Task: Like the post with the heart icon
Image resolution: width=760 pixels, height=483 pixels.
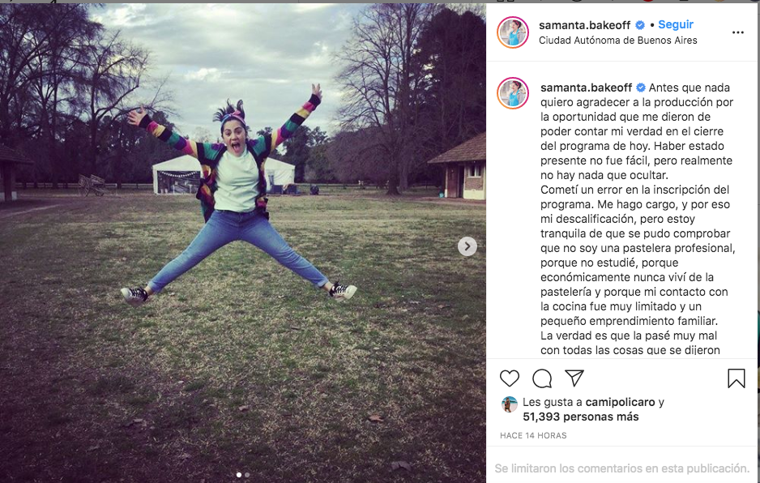Action: click(510, 378)
